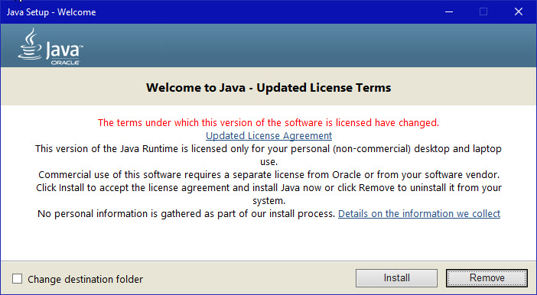Click the 'No personal information is gathered' text
Viewport: 537px width, 295px height.
[186, 213]
